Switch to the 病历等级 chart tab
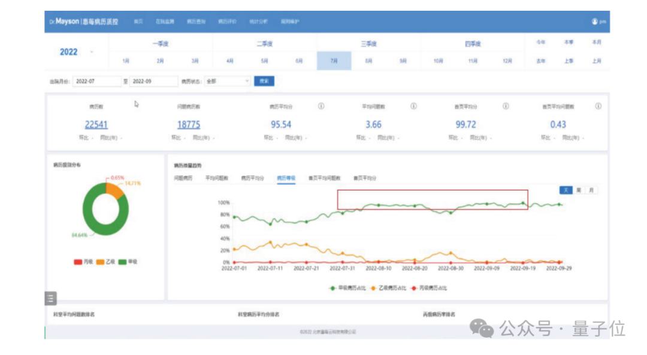 tap(287, 178)
